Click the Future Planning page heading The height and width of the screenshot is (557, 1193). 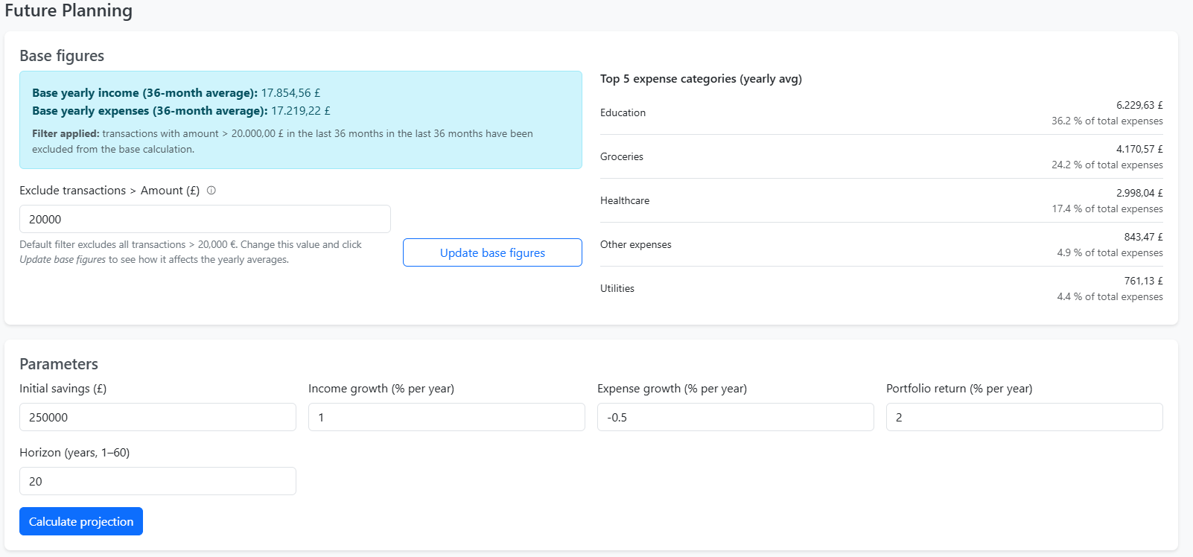click(69, 10)
